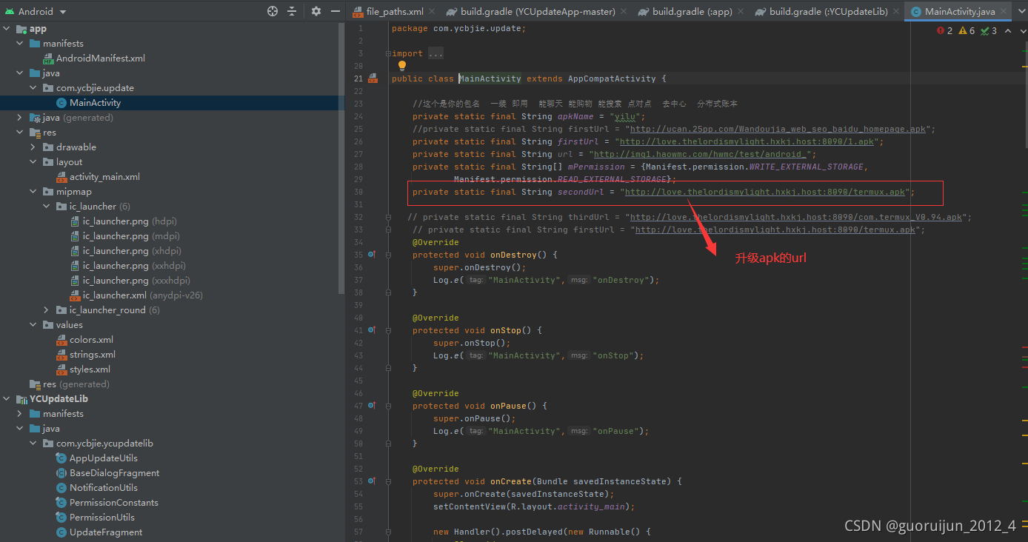Open the PermissionUtils class
The width and height of the screenshot is (1028, 542).
click(101, 518)
